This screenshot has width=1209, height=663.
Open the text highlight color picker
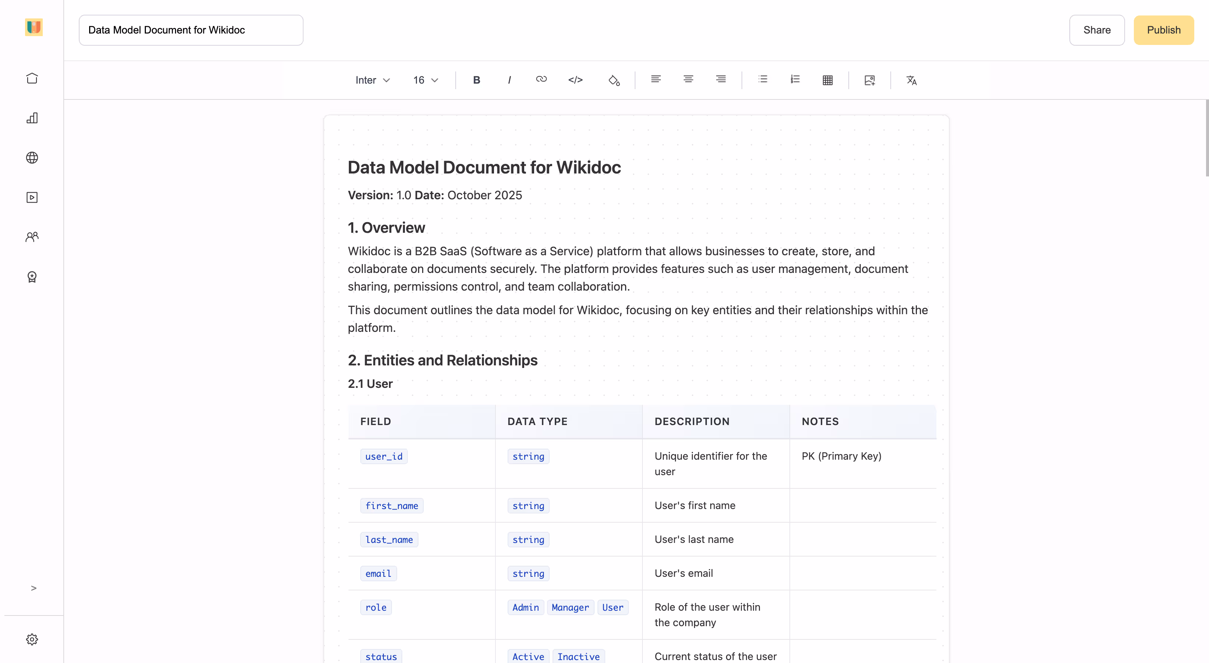click(614, 80)
